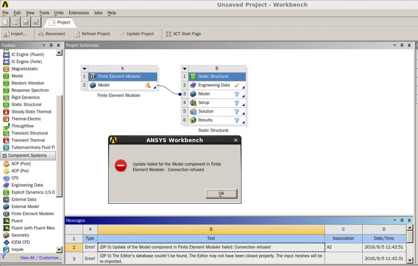Viewport: 418px width, 266px height.
Task: Click the New project toolbar icon
Action: pyautogui.click(x=5, y=22)
